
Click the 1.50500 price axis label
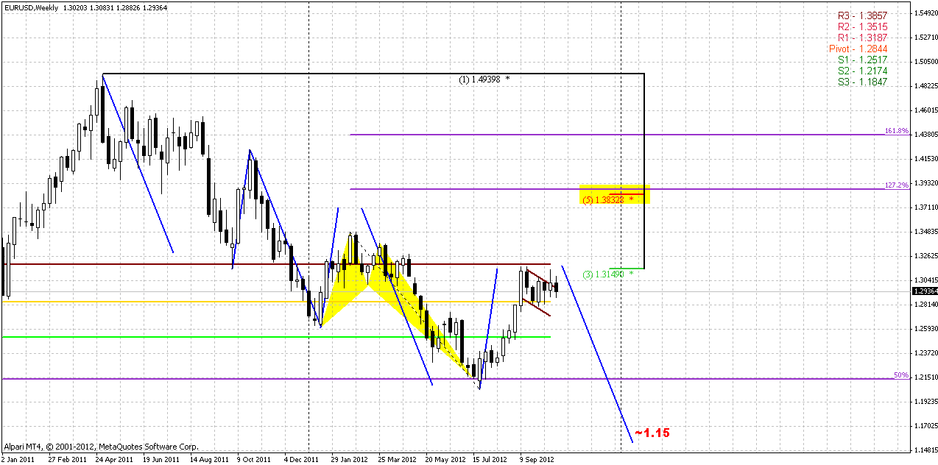coord(925,62)
